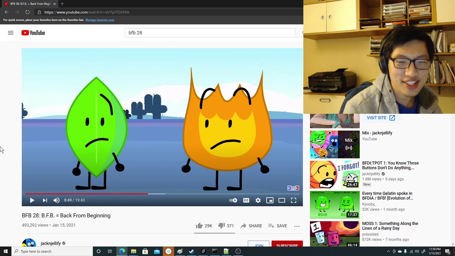This screenshot has height=256, width=455.
Task: Play the BFB 28 video
Action: click(x=32, y=200)
